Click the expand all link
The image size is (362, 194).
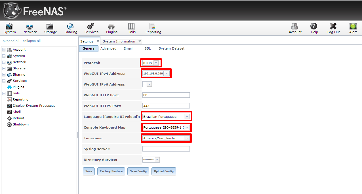click(x=11, y=41)
